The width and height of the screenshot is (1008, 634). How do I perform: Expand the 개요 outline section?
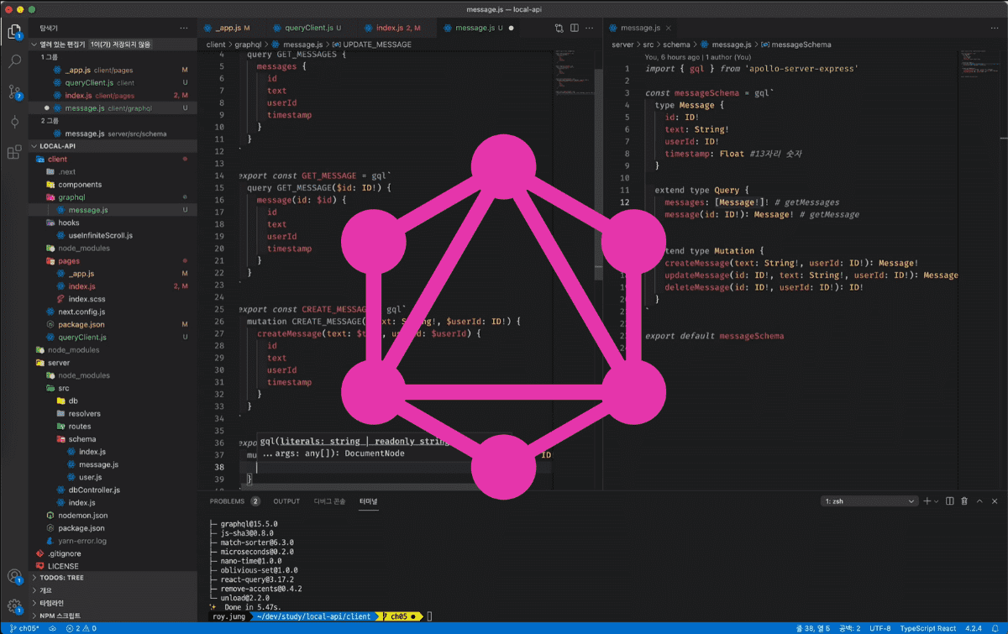[113, 590]
